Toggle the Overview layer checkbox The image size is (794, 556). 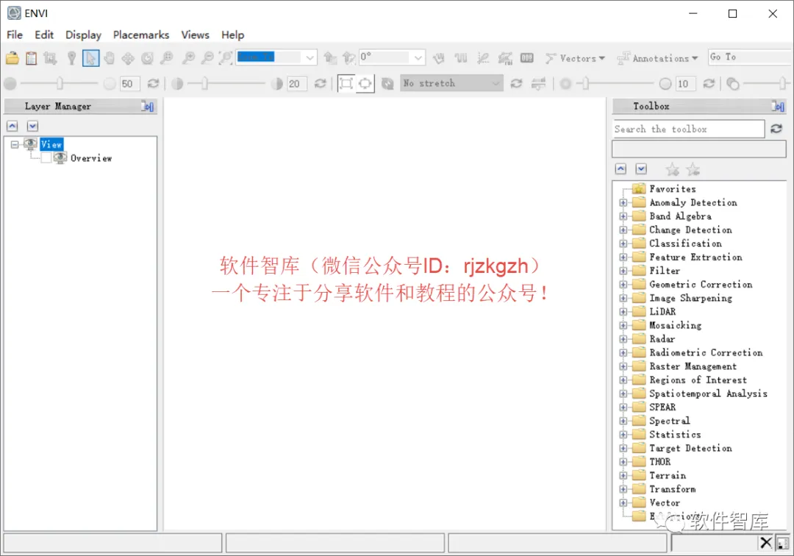tap(46, 158)
